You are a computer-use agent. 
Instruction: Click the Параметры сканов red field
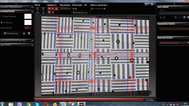(x=174, y=29)
